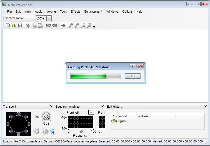210x146 pixels.
Task: Click the Cut scissors icon
Action: click(x=28, y=25)
